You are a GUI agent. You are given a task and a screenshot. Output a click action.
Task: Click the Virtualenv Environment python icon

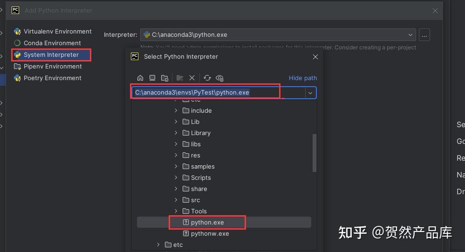click(x=18, y=31)
